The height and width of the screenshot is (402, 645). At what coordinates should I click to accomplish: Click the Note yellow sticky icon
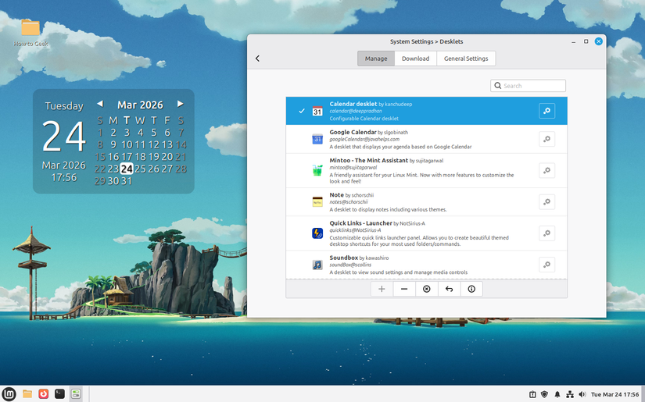click(317, 202)
